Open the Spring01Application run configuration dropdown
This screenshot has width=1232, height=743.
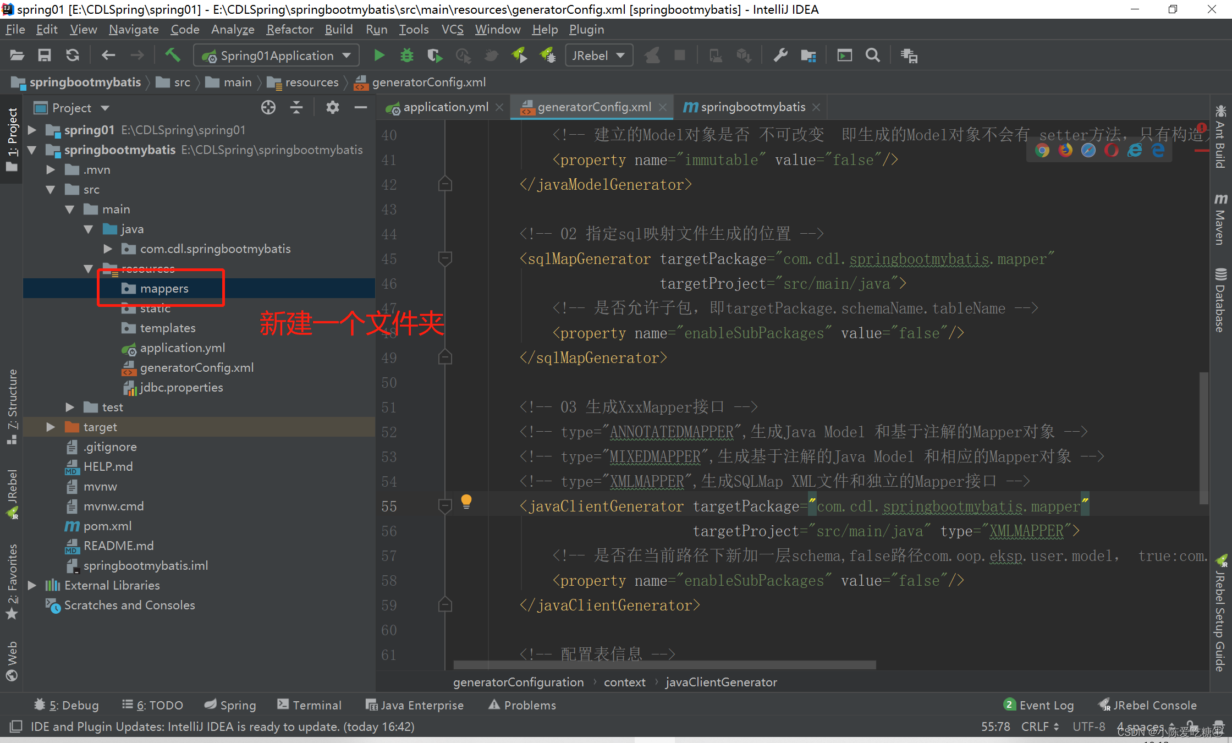276,56
